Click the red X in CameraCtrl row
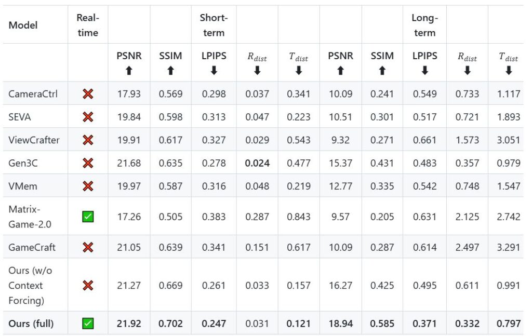The height and width of the screenshot is (336, 532). click(88, 94)
